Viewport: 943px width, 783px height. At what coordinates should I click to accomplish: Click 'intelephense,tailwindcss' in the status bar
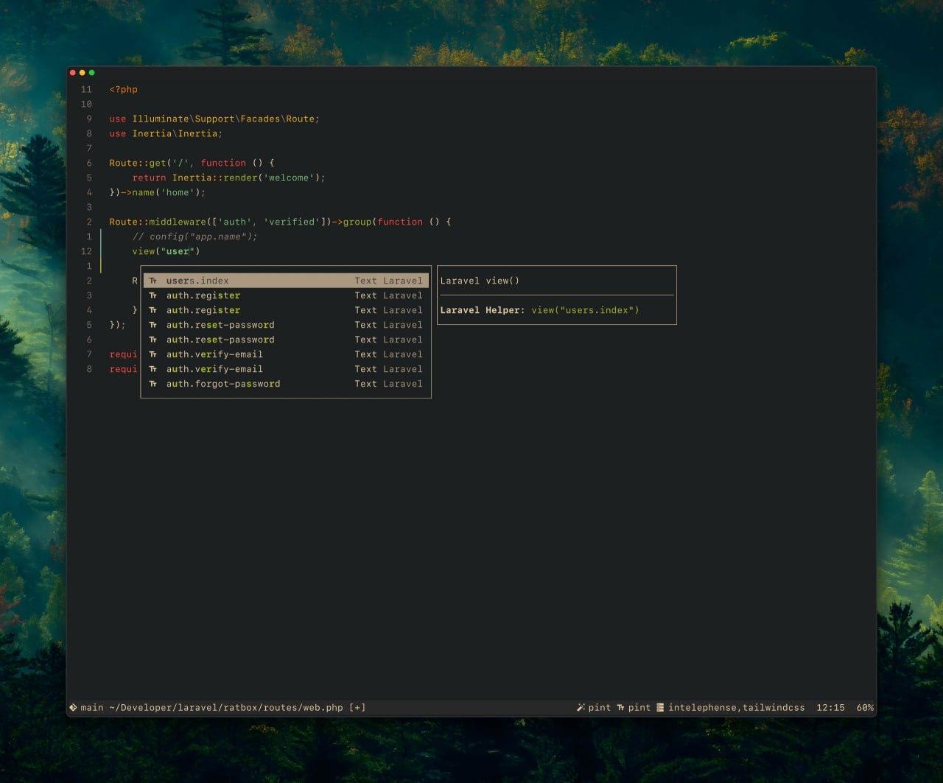[737, 707]
